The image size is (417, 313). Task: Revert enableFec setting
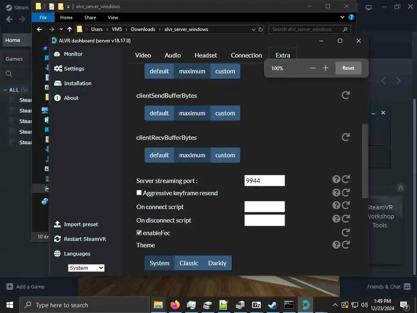click(346, 233)
